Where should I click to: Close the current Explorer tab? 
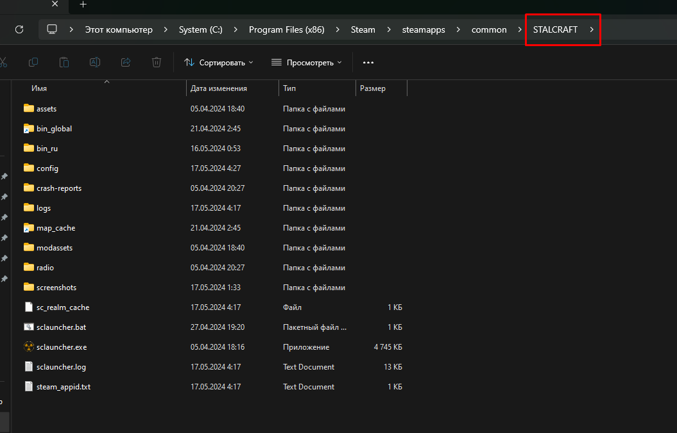point(55,4)
